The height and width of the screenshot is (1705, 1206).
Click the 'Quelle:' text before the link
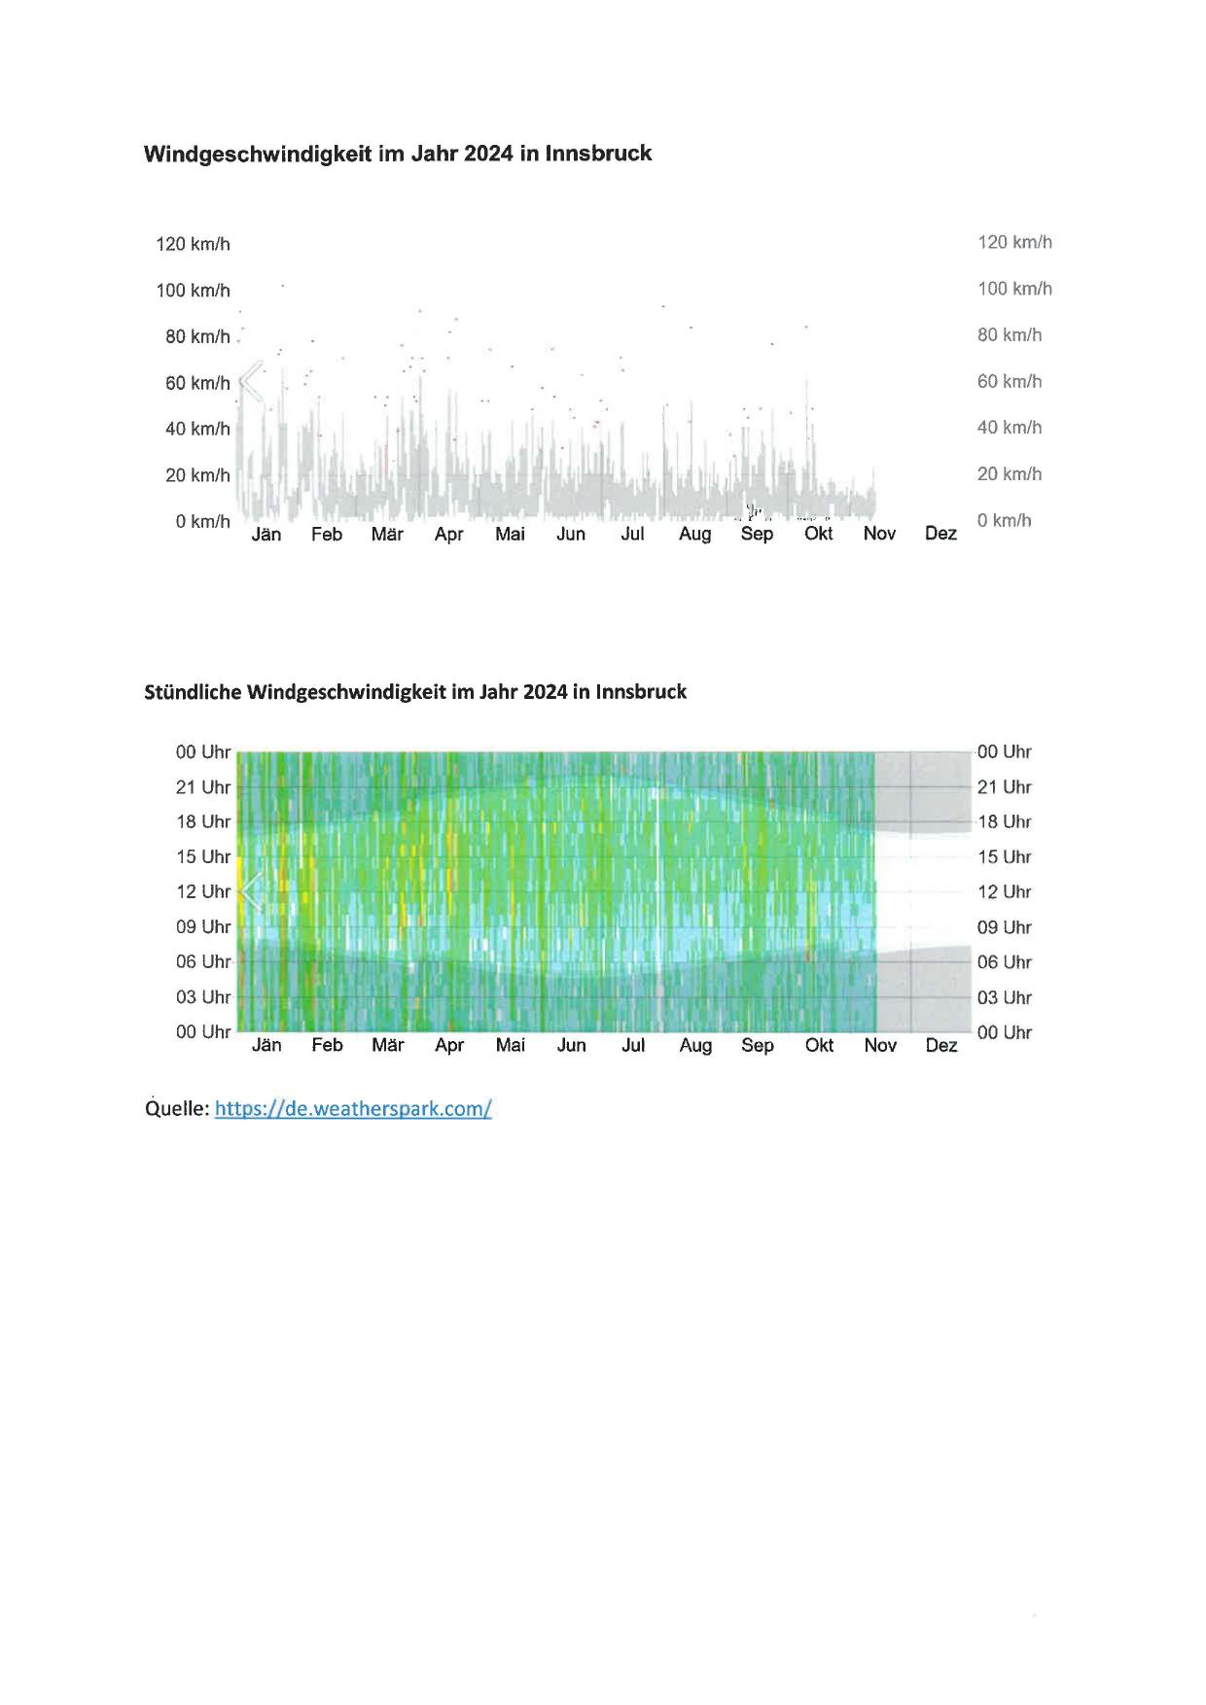tap(177, 1108)
